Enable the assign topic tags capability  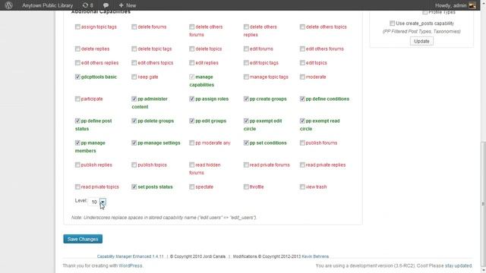tap(77, 27)
